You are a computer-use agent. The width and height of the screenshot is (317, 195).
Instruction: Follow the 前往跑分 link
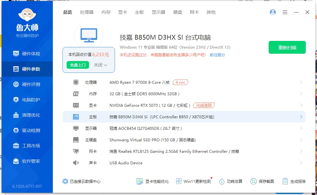point(217,55)
